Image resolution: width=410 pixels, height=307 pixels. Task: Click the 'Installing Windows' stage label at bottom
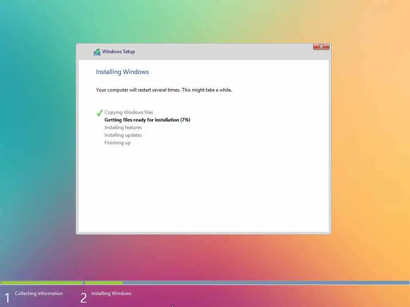111,293
